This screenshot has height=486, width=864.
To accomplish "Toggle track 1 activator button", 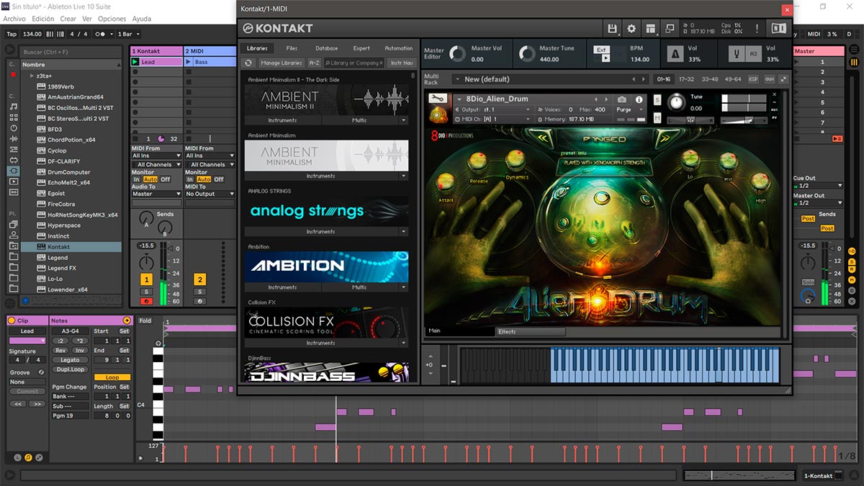I will pyautogui.click(x=146, y=279).
